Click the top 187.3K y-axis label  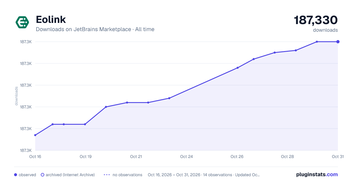pyautogui.click(x=26, y=42)
